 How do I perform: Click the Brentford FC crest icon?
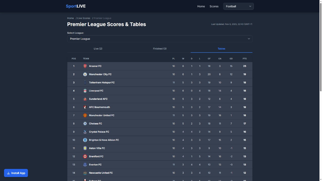click(x=85, y=156)
